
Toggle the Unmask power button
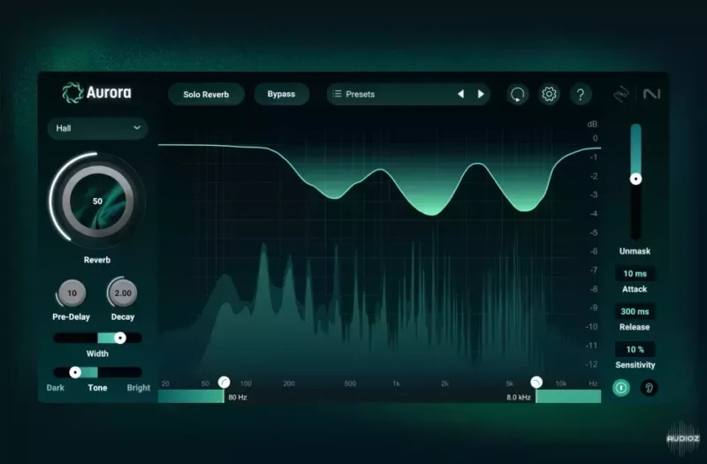tap(621, 387)
